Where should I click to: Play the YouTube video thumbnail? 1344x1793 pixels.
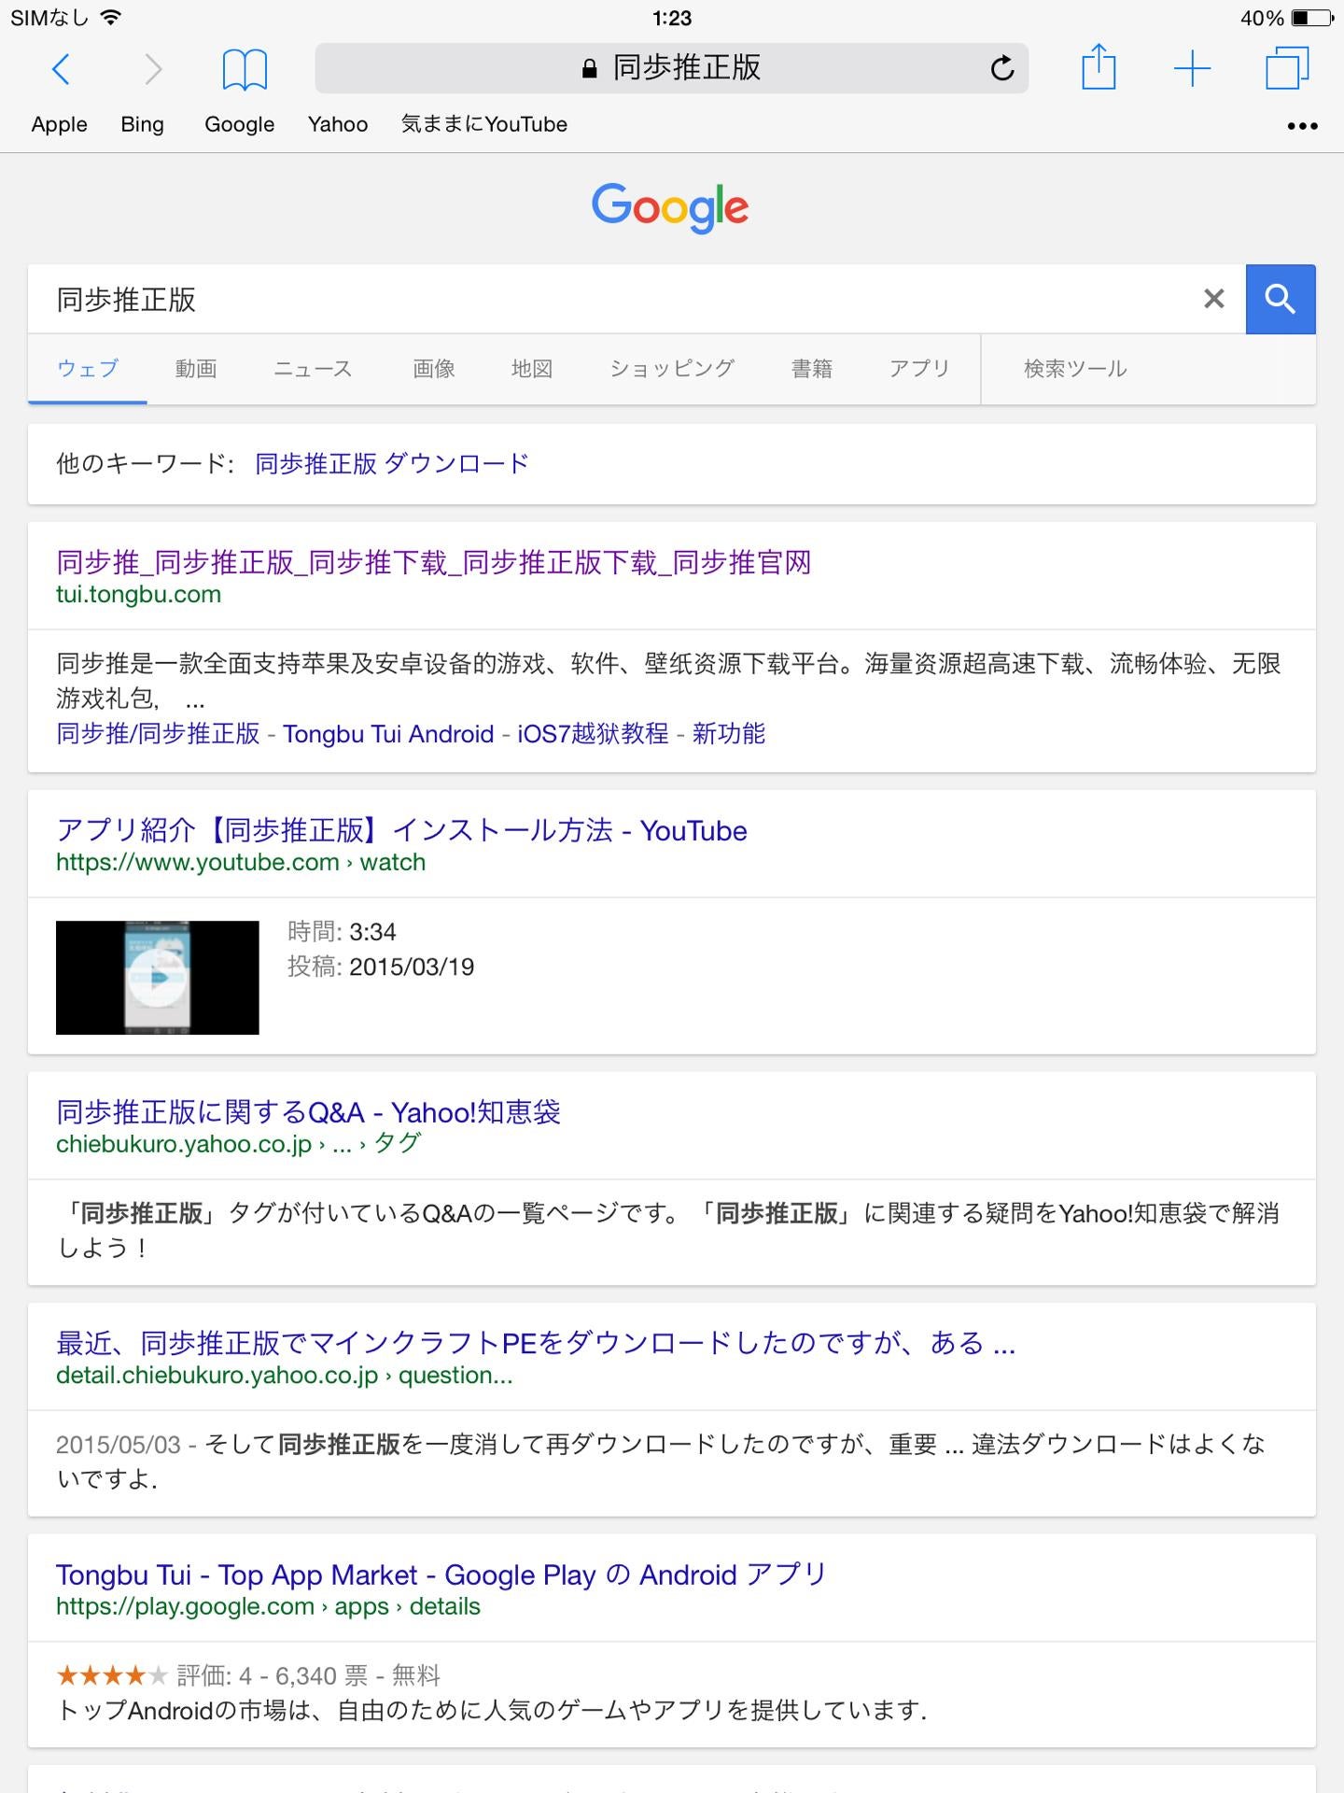158,978
